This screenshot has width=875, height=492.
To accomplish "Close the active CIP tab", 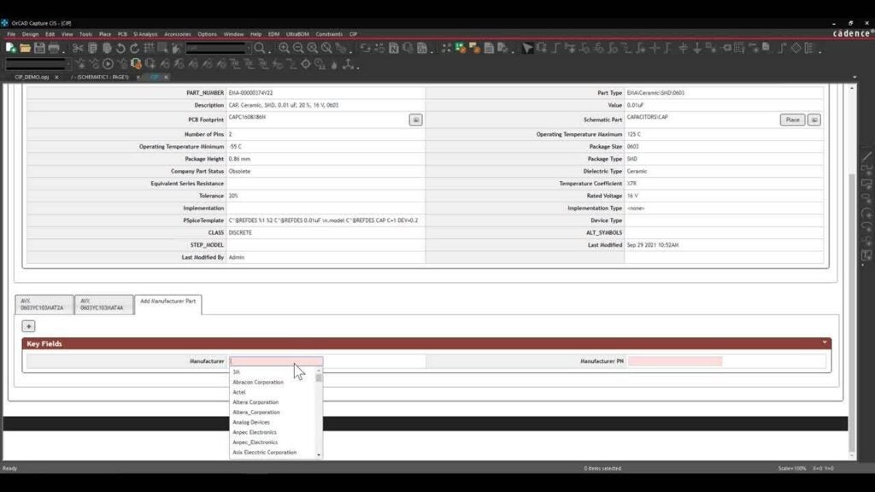I will (x=166, y=77).
